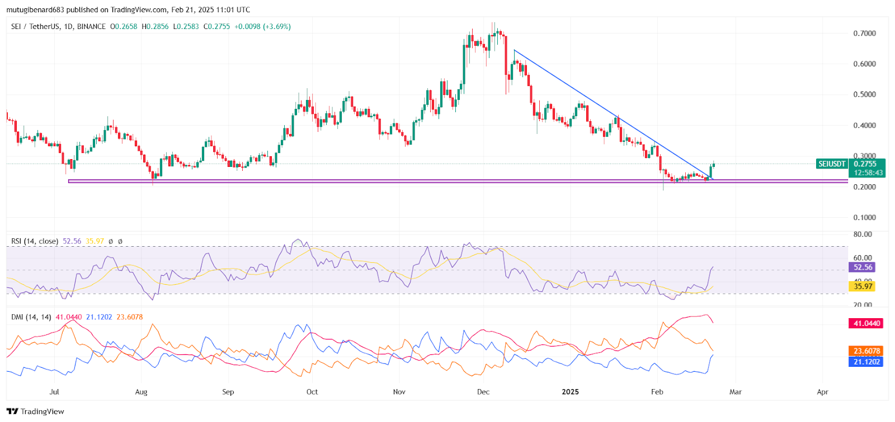Screen dimensions: 895x422
Task: Click the Mar label on time axis
Action: (736, 391)
